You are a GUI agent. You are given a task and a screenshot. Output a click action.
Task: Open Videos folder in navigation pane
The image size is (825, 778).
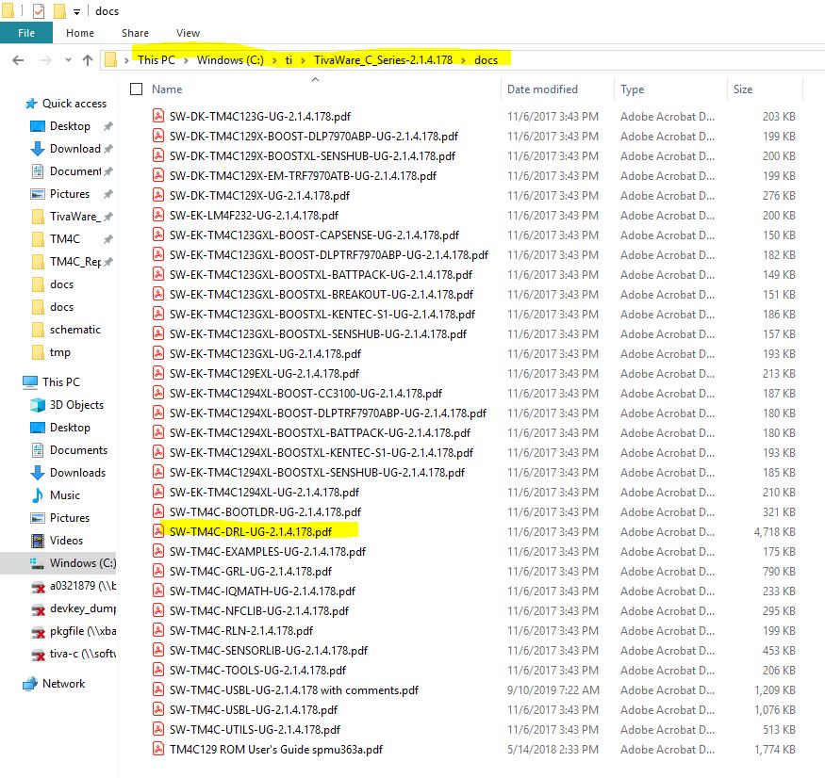click(66, 541)
